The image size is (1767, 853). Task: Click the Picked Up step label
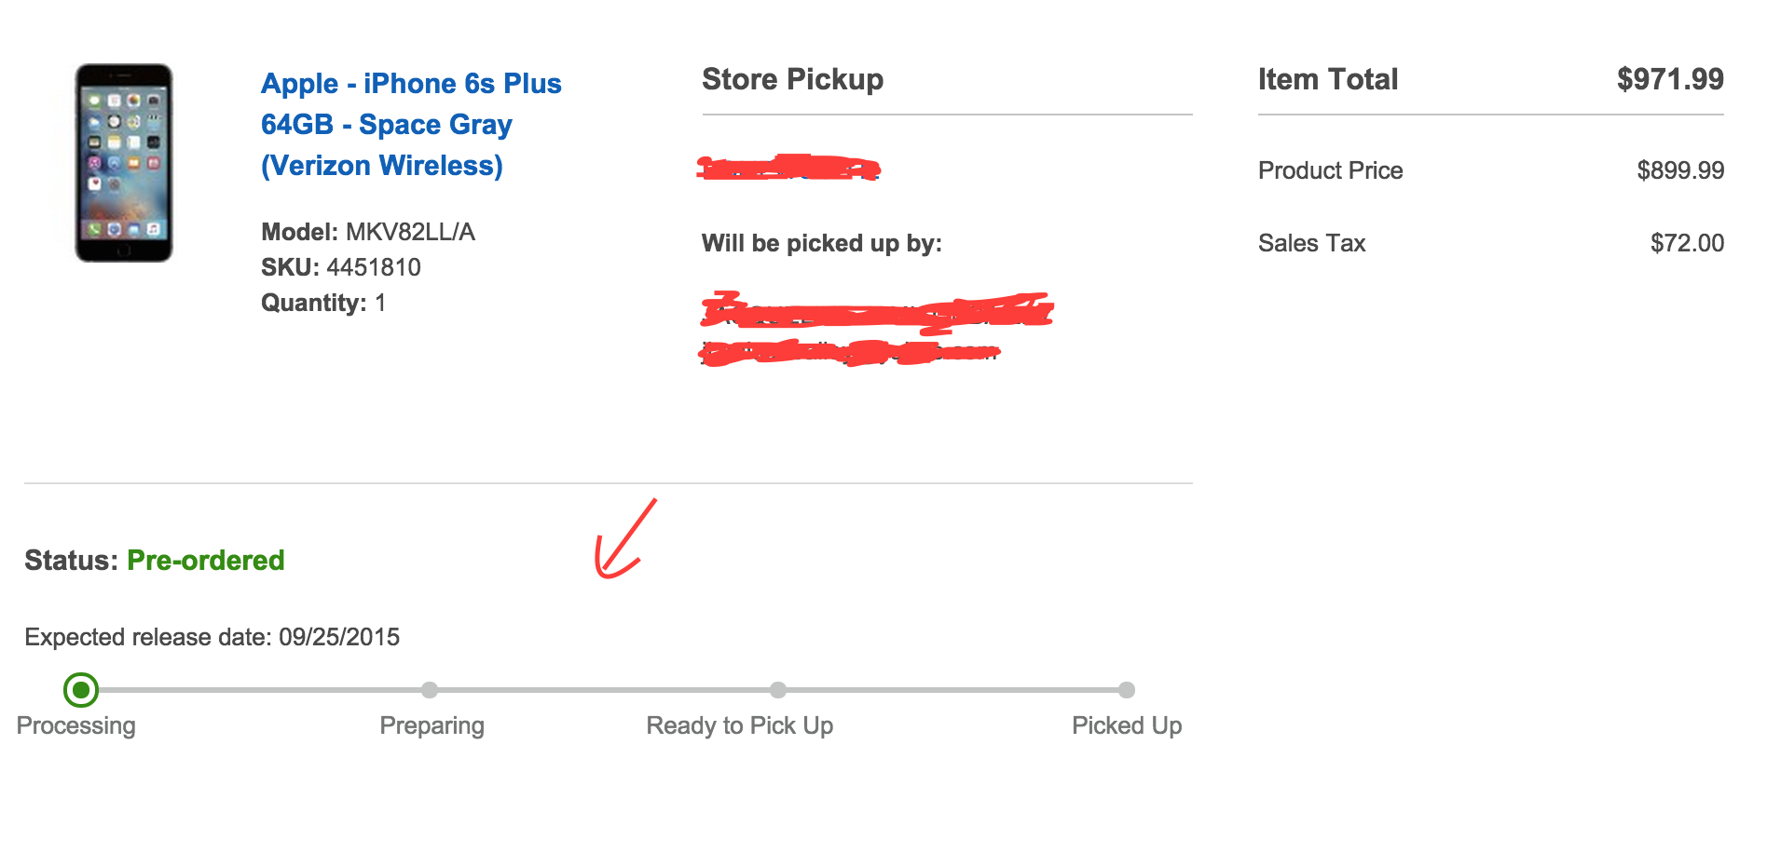1126,726
